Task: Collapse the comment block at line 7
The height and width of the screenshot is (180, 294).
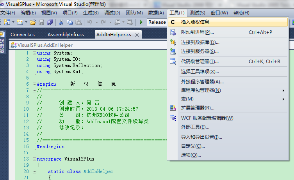Action: click(x=34, y=90)
